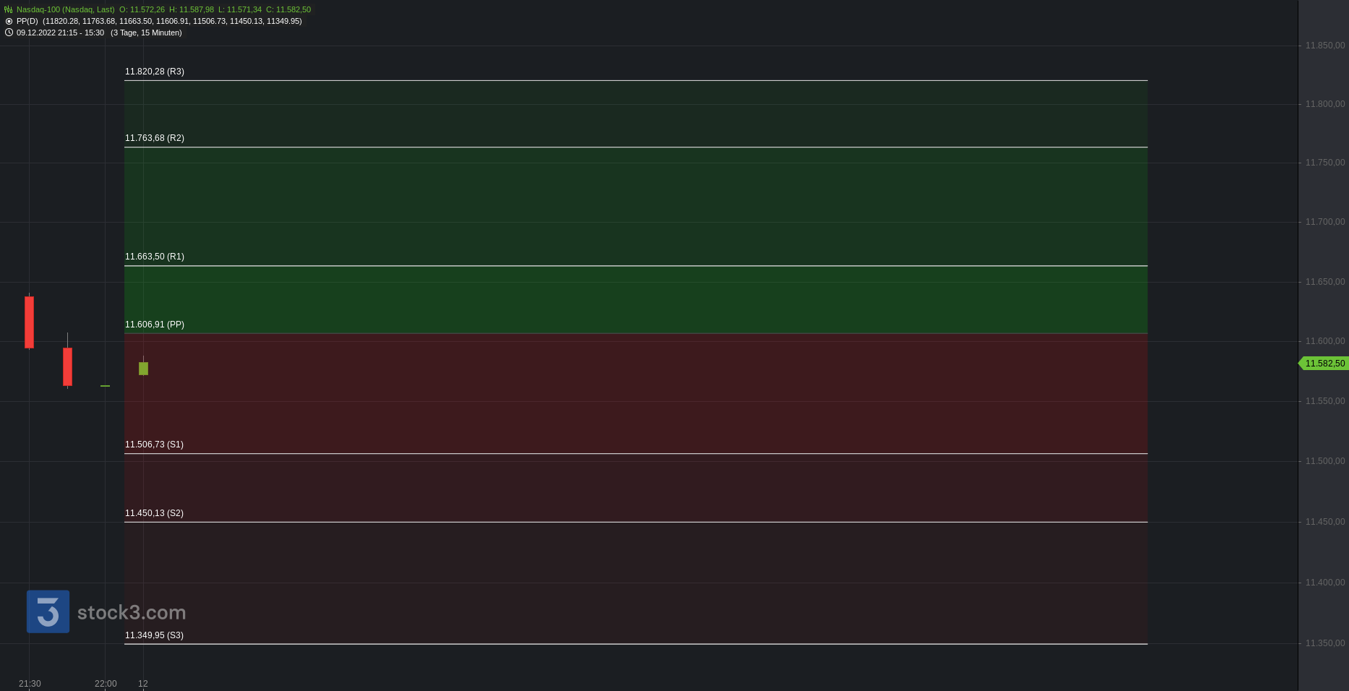This screenshot has width=1349, height=691.
Task: Click the clock icon beside date range
Action: point(9,33)
